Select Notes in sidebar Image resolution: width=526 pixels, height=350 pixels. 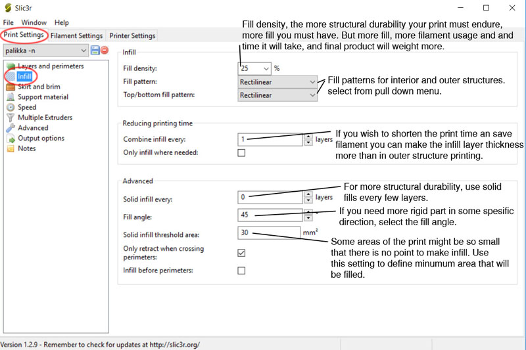26,148
